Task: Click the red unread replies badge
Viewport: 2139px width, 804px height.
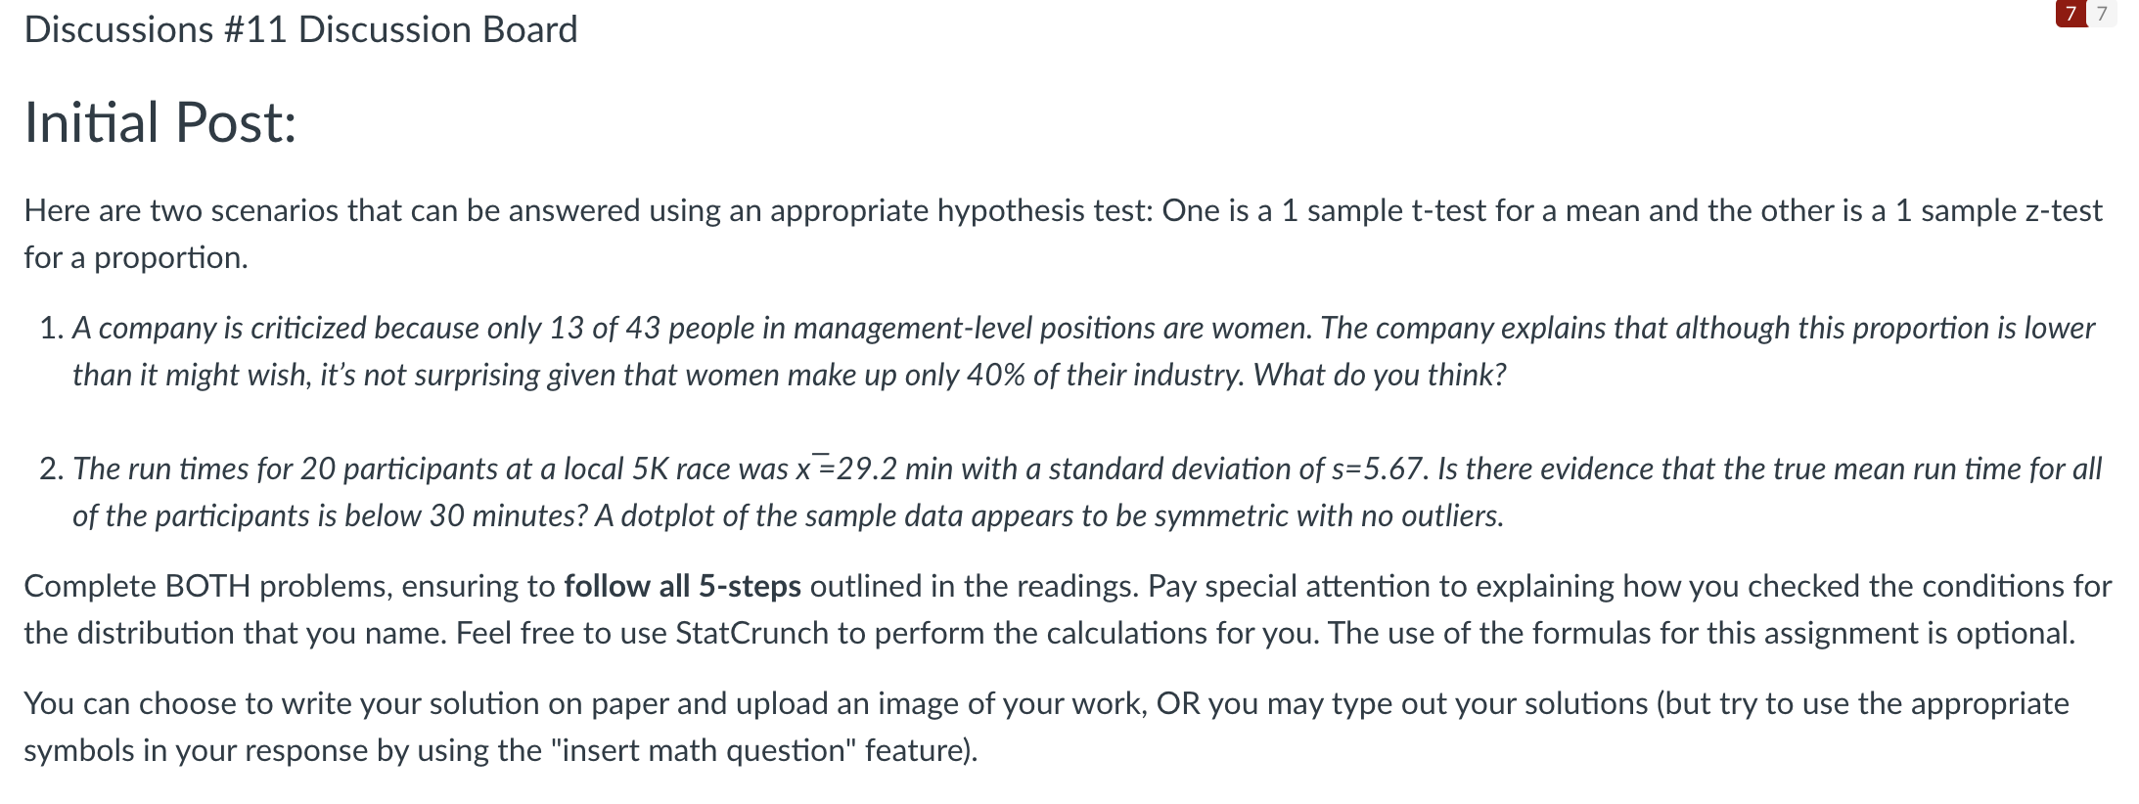Action: [2070, 15]
